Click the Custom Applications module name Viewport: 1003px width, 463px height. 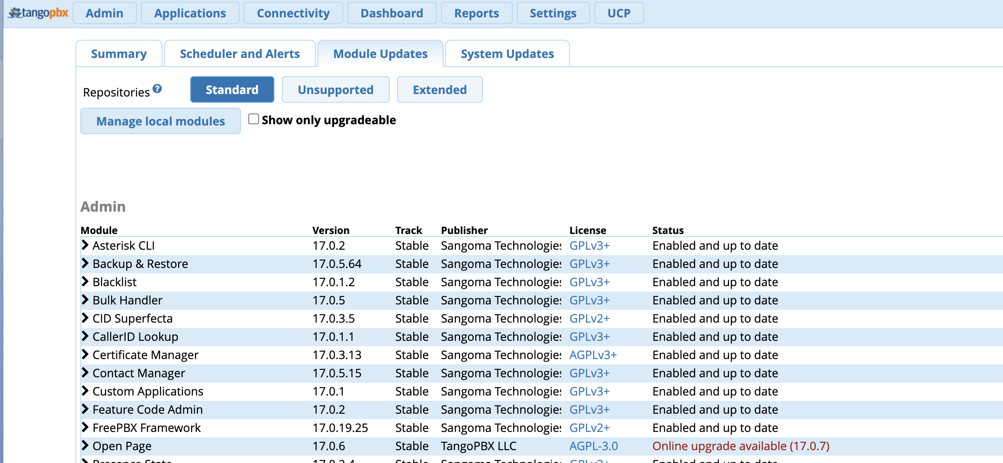tap(148, 391)
